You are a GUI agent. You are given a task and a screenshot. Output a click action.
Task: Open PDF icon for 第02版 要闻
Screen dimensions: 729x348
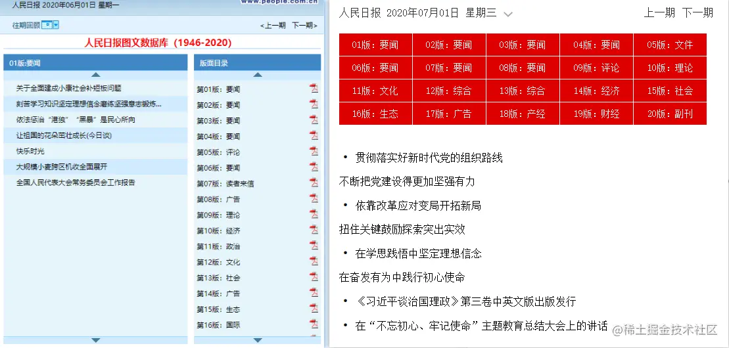314,104
